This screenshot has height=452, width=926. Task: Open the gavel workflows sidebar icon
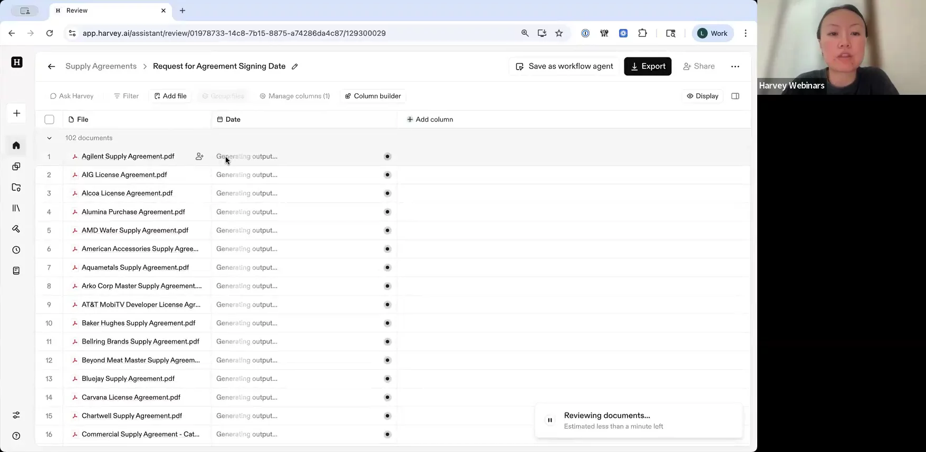(x=16, y=229)
